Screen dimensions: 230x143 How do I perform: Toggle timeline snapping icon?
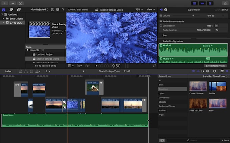coord(207,71)
